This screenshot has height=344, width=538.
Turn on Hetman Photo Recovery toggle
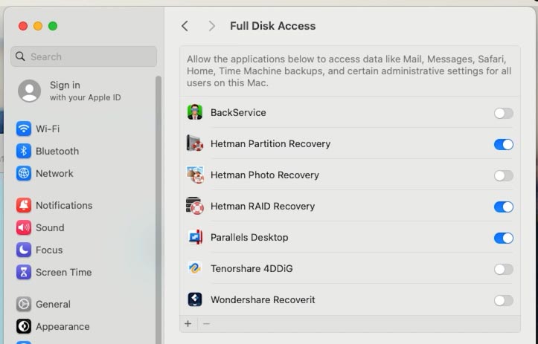pos(503,175)
